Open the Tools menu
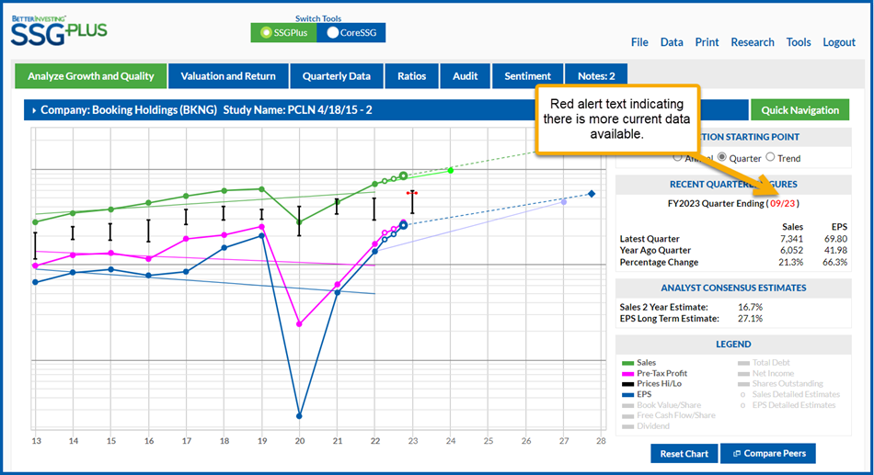874x475 pixels. pyautogui.click(x=799, y=42)
